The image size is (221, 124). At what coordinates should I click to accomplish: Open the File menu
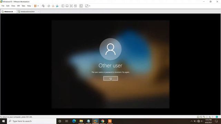(3, 6)
